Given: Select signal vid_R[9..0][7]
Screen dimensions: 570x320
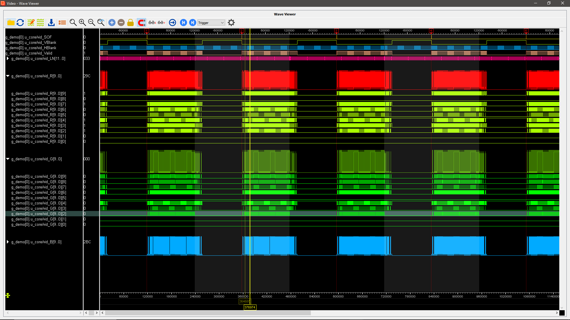Looking at the screenshot, I should point(39,104).
